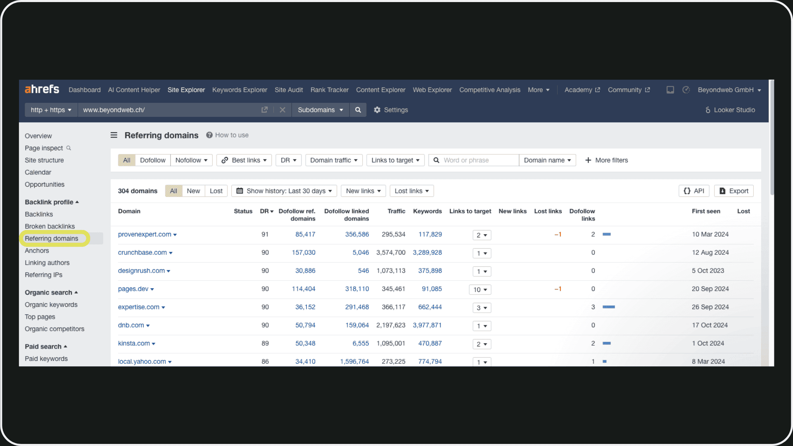Viewport: 793px width, 446px height.
Task: Focus the Word or phrase search field
Action: click(474, 160)
